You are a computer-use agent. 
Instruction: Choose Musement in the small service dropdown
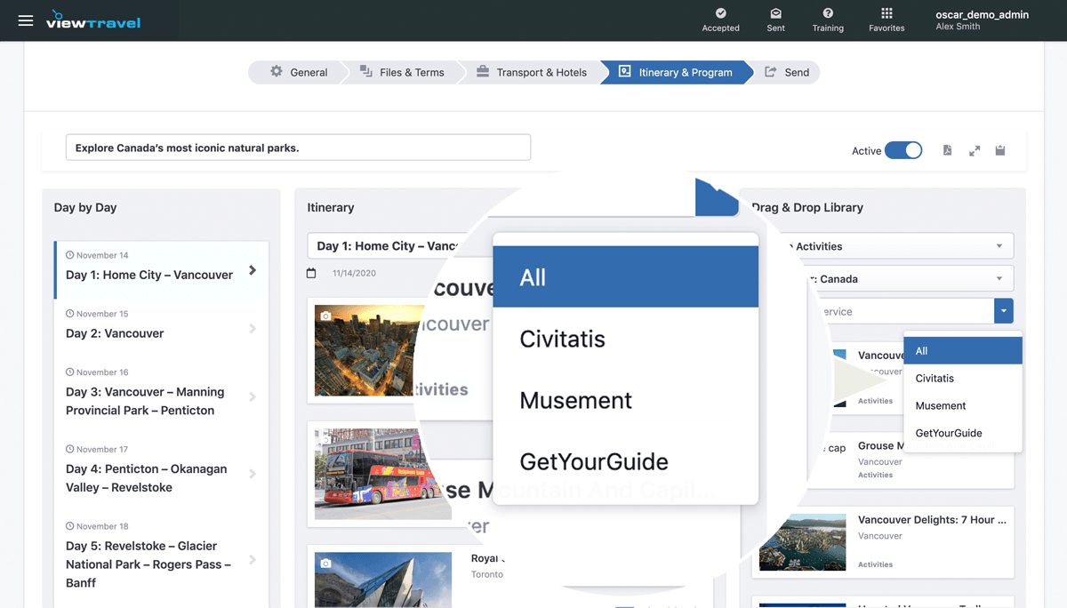[x=963, y=406]
